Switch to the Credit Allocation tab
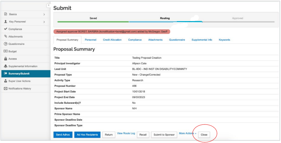281x143 pixels. [x=112, y=40]
